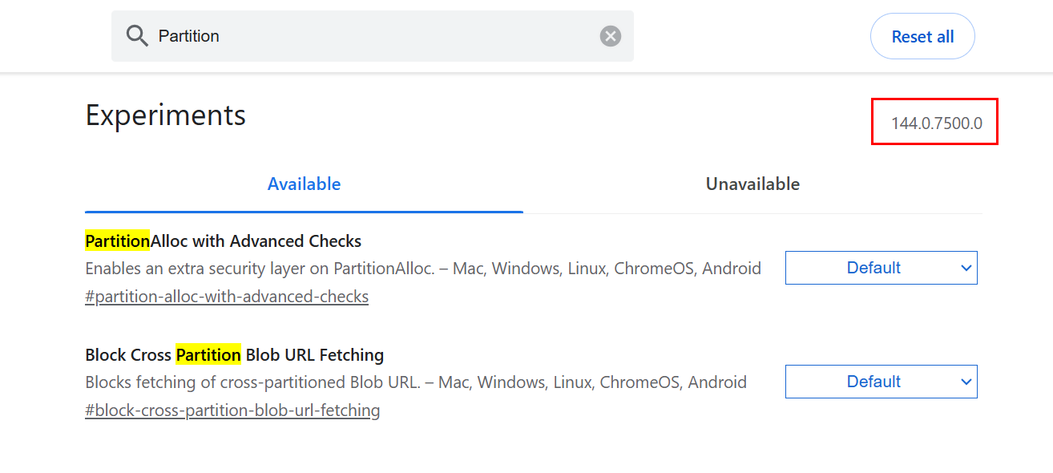Follow the #partition-alloc-with-advanced-checks link
This screenshot has width=1053, height=473.
[227, 297]
